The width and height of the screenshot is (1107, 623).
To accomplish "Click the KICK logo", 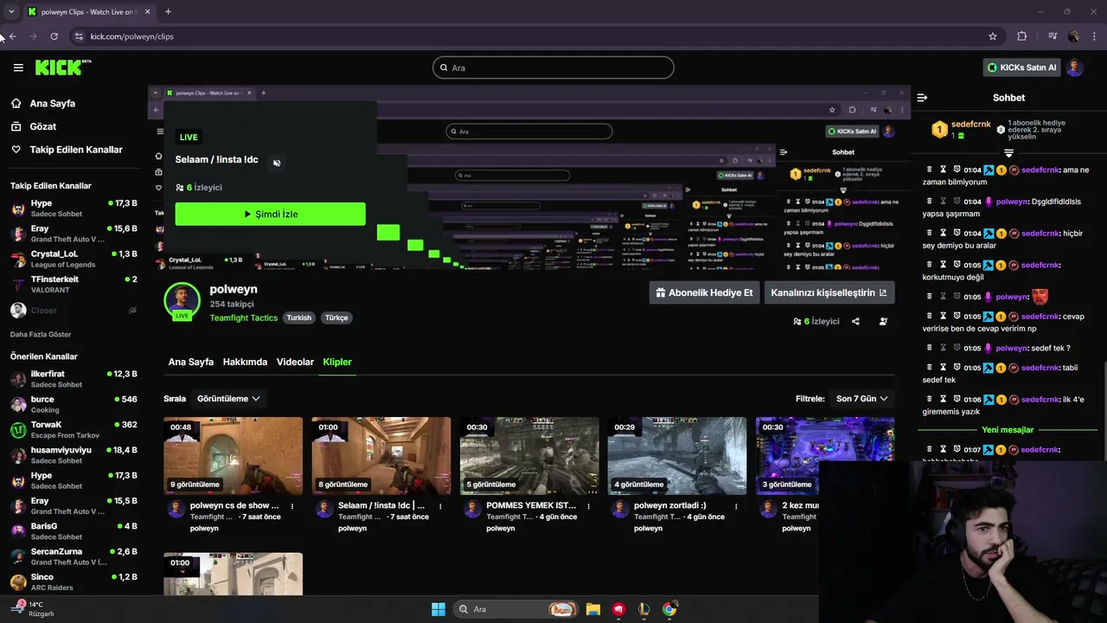I will (63, 67).
